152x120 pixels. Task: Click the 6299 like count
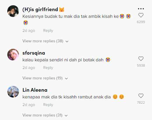[141, 22]
